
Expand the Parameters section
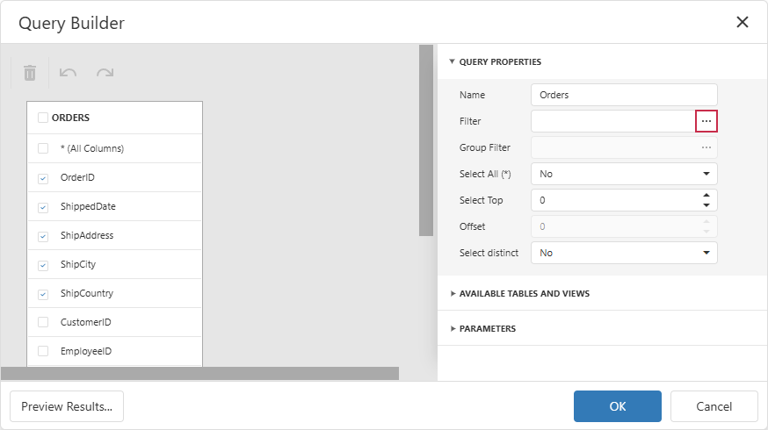(x=453, y=329)
